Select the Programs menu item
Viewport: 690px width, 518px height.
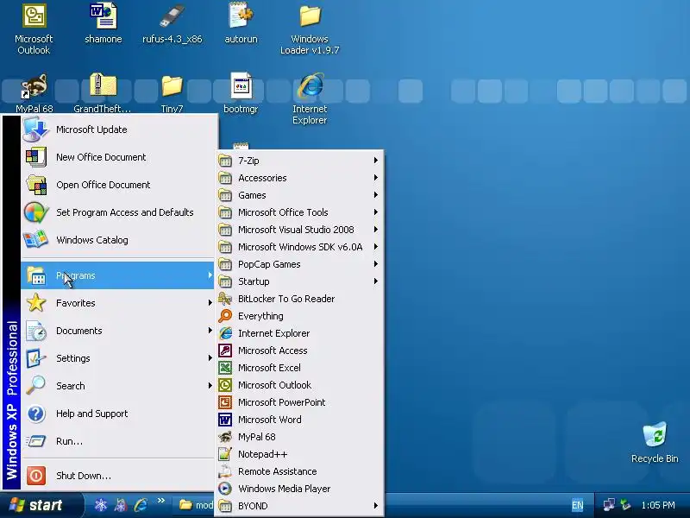click(x=117, y=275)
